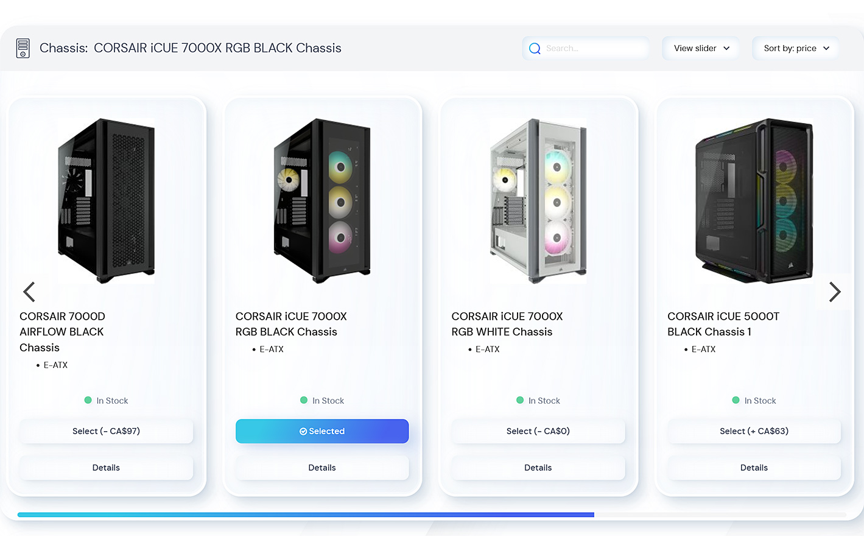The image size is (864, 559).
Task: Click the chassis tower icon beside the title
Action: (x=23, y=48)
